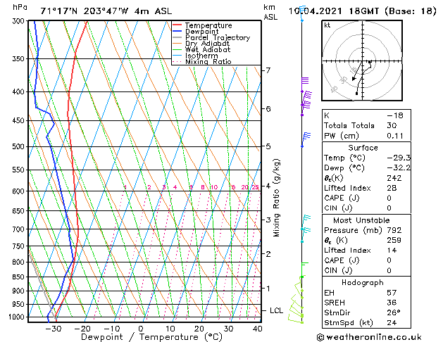Click the black square hodograph endpoint marker

point(356,94)
